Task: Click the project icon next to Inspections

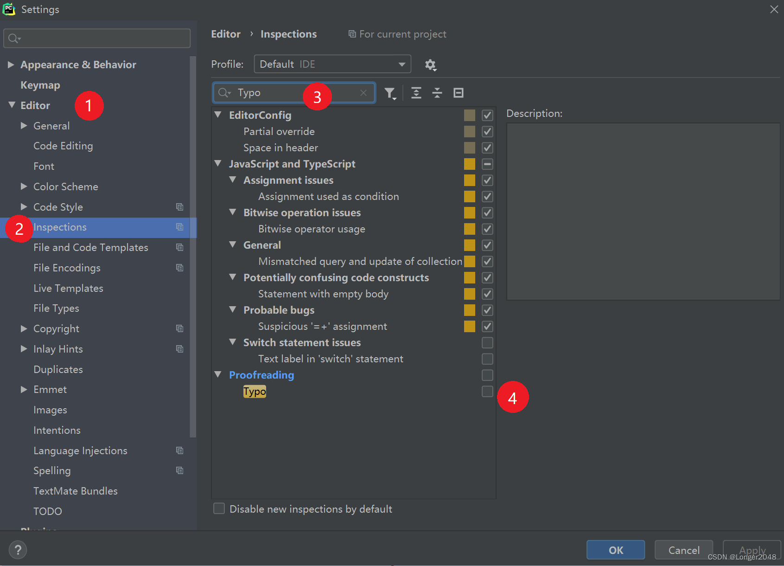Action: (x=180, y=227)
